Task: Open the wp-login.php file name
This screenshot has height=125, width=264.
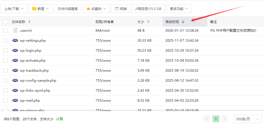Action: pyautogui.click(x=30, y=51)
